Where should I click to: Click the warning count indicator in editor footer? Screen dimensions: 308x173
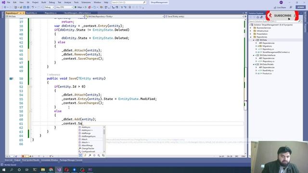click(x=31, y=156)
